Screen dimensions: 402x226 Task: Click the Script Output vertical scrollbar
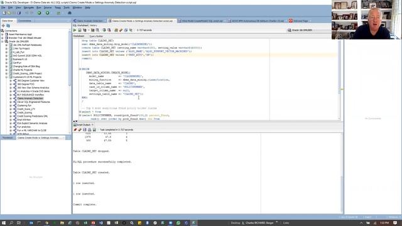tap(342, 173)
